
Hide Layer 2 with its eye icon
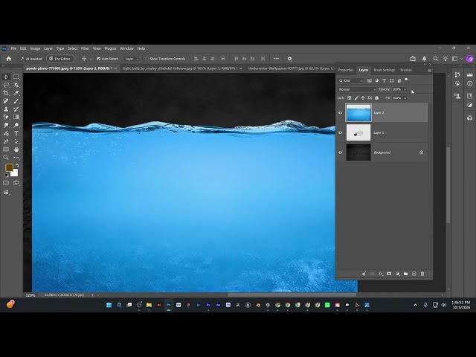coord(341,112)
